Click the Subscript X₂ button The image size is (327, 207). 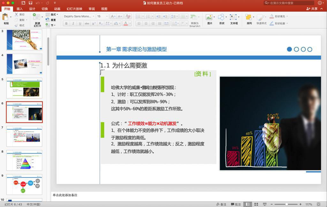[x=101, y=23]
